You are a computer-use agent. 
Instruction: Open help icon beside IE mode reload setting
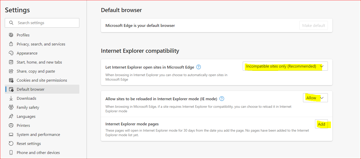222,99
